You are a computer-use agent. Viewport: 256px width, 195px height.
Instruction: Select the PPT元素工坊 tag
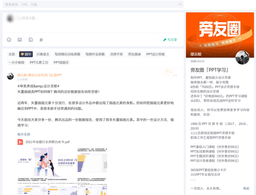tap(39, 63)
